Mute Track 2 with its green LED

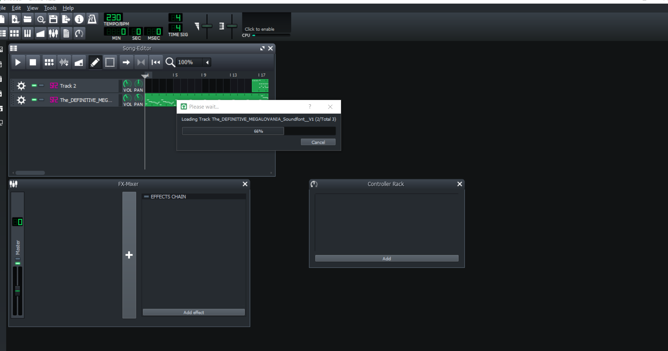click(x=34, y=85)
